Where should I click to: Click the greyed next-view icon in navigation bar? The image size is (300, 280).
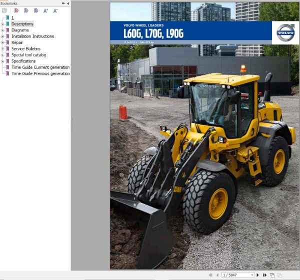[279, 275]
